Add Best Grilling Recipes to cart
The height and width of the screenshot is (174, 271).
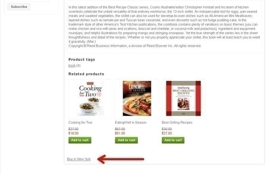(x=173, y=140)
